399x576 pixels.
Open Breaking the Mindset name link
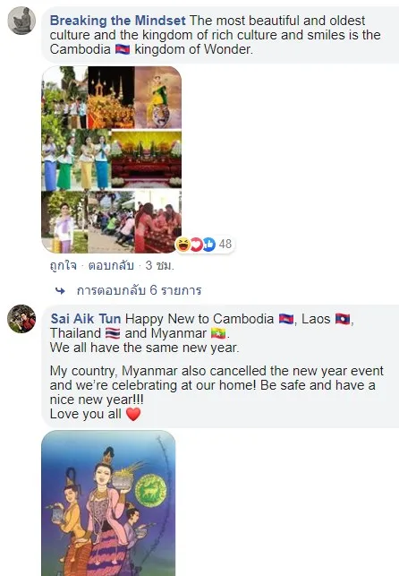click(x=118, y=21)
